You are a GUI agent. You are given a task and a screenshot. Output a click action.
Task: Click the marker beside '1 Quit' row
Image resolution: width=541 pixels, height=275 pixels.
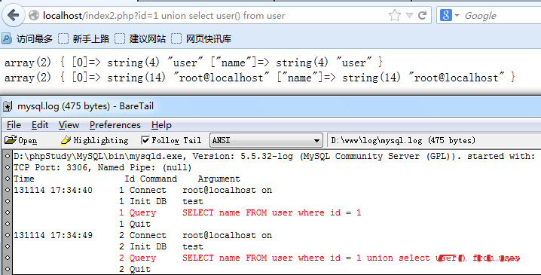point(8,224)
